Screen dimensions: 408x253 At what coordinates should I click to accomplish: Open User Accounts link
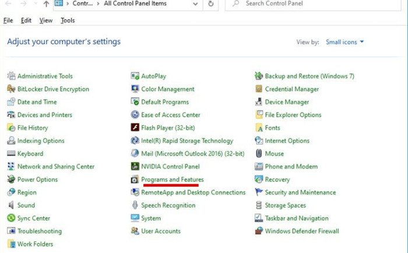click(x=161, y=231)
